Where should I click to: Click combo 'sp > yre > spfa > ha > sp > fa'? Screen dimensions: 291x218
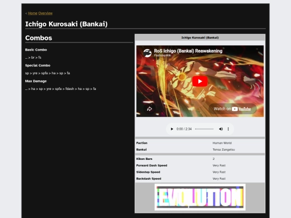tap(47, 73)
